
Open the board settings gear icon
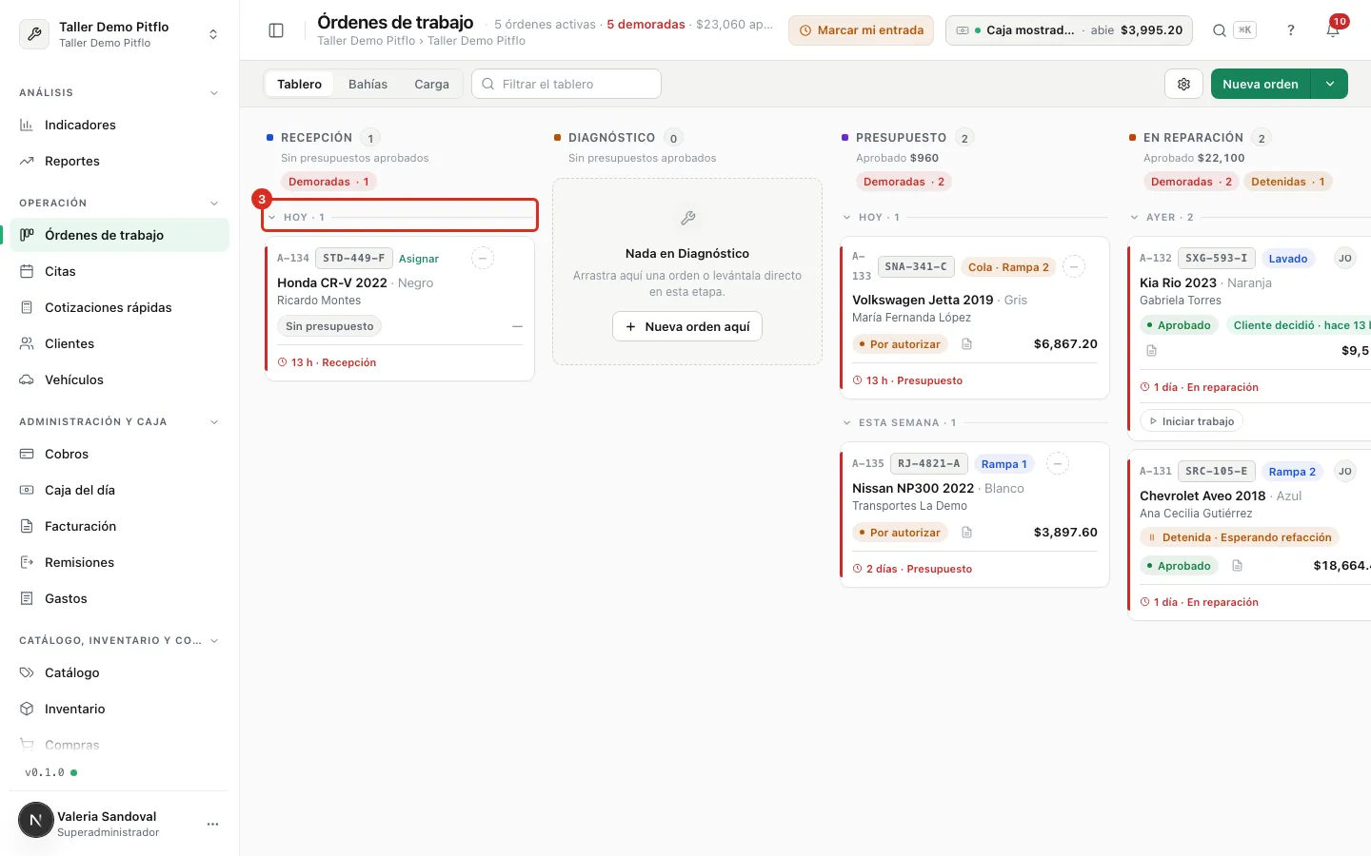[1183, 84]
